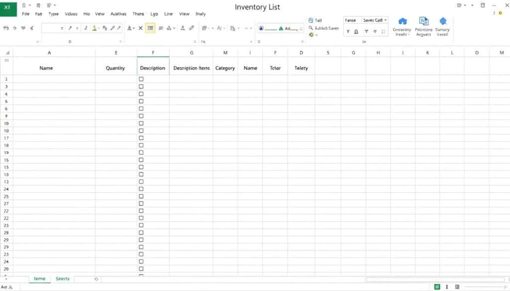The width and height of the screenshot is (510, 291).
Task: Tick the checkbox in row 27
Action: pos(141,203)
